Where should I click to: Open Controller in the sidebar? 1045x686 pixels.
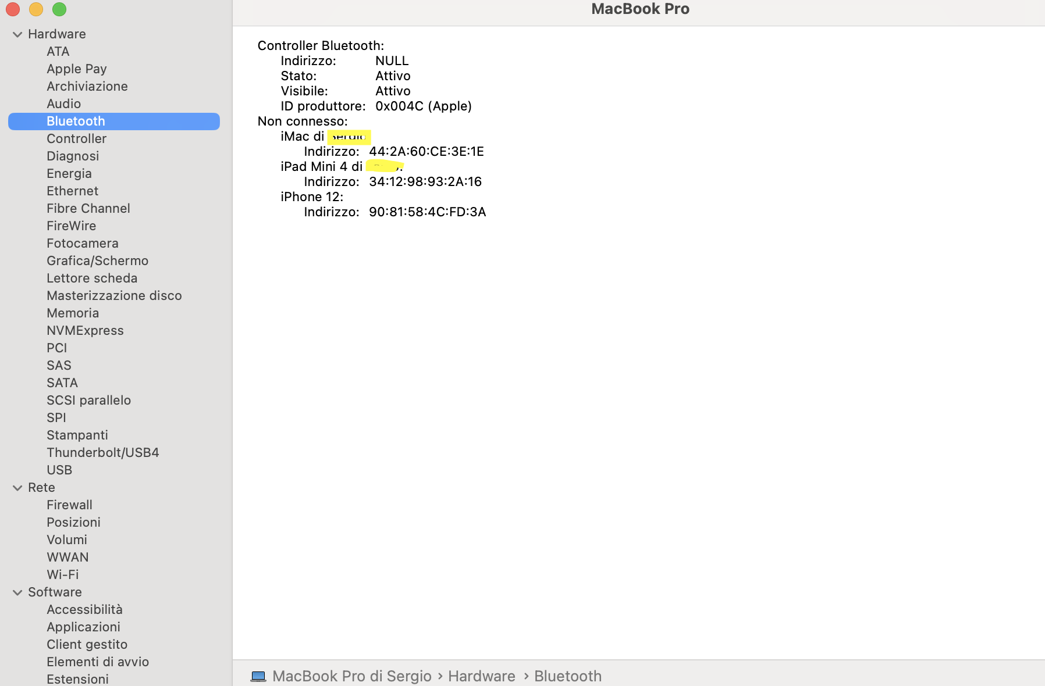coord(77,139)
